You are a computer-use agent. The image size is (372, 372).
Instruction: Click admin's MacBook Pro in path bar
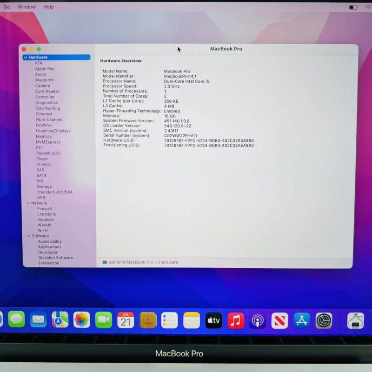[x=131, y=262]
